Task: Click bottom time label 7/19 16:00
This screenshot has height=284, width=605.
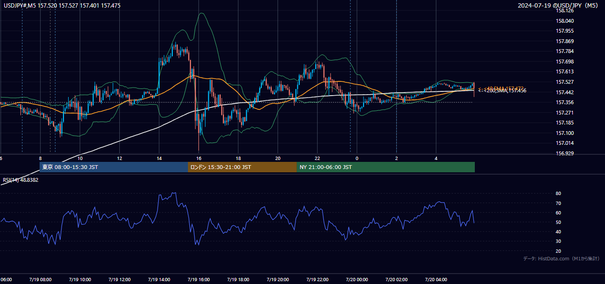Action: [x=198, y=280]
